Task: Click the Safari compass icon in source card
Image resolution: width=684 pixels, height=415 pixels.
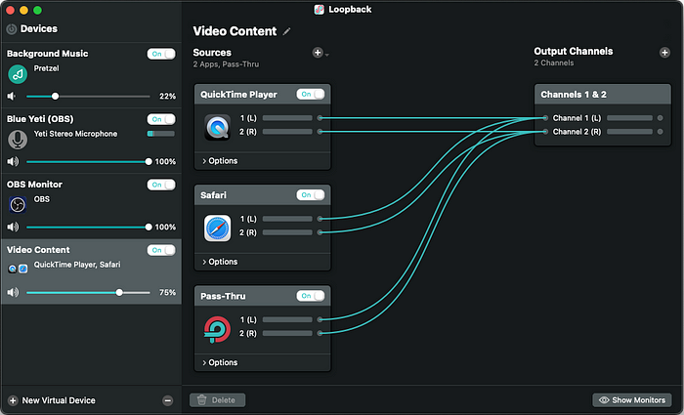Action: (217, 228)
